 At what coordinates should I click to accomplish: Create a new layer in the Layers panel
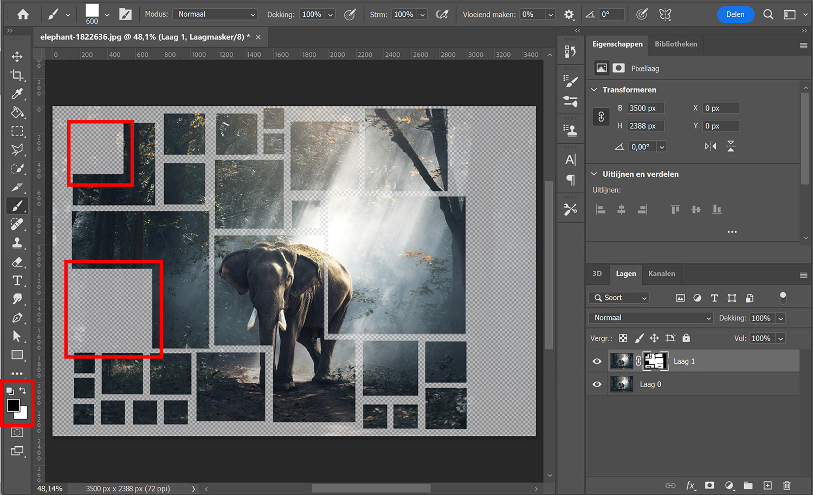(x=767, y=486)
